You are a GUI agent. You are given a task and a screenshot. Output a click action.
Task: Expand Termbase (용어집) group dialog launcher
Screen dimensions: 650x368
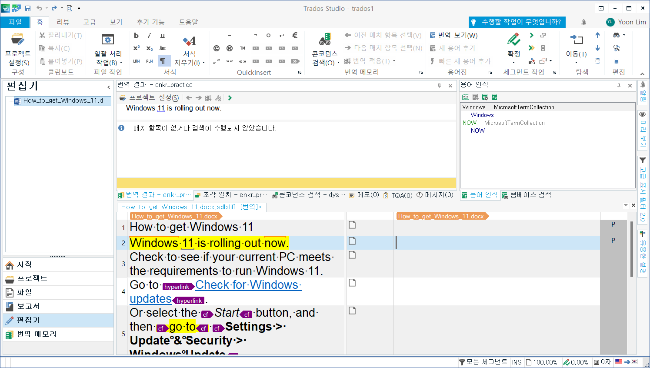tap(490, 73)
